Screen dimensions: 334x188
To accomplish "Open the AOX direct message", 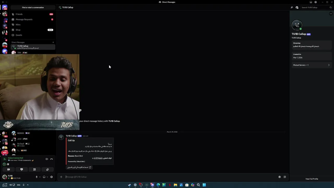I will point(33,139).
